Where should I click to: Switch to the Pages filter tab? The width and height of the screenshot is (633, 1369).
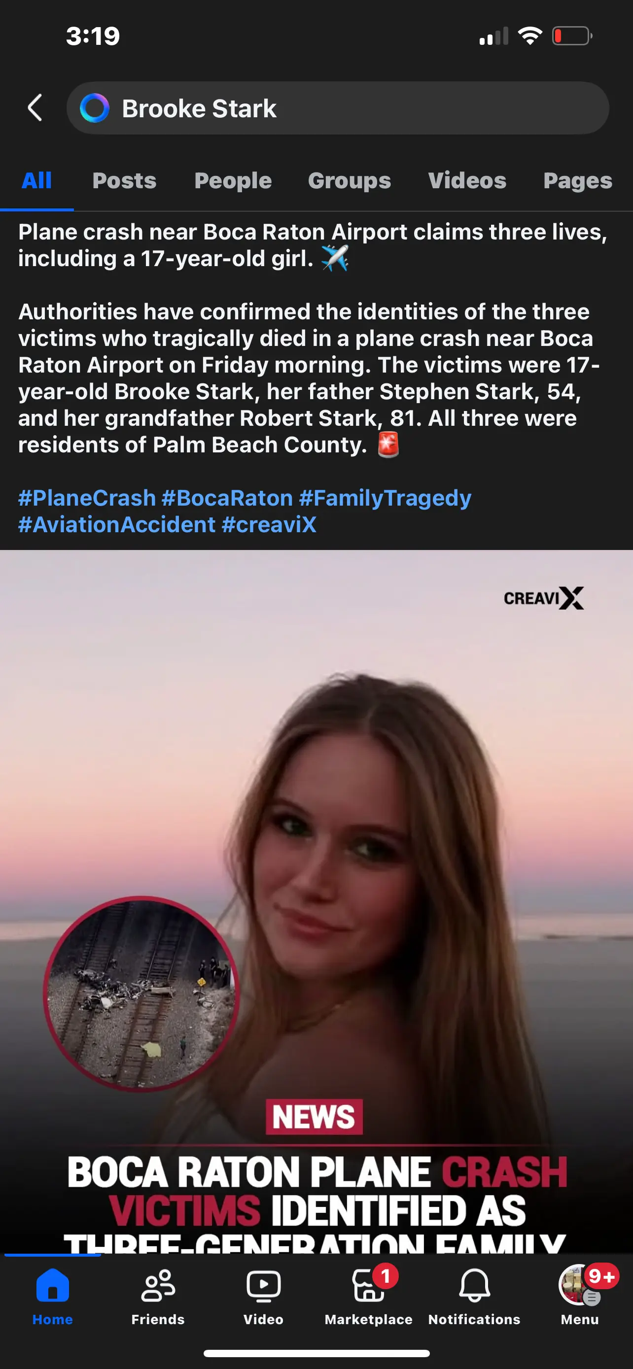(578, 181)
